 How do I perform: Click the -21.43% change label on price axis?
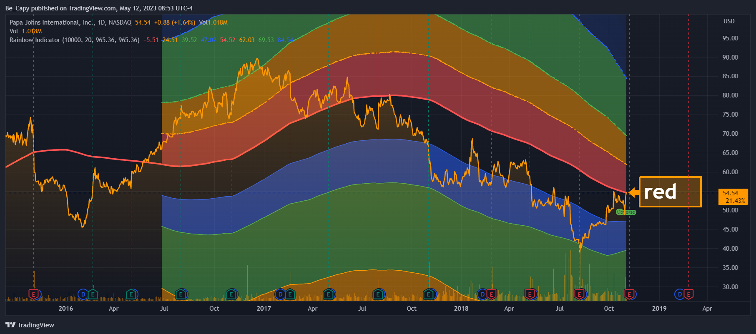734,201
